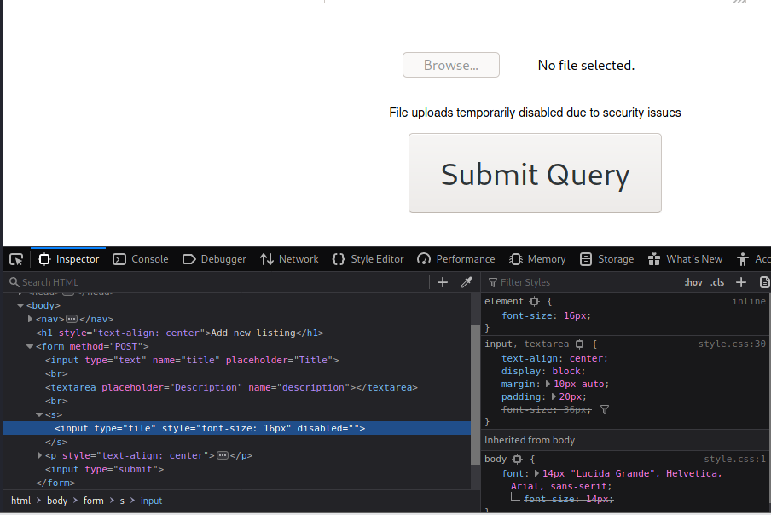Activate the element picker tool
Screen dimensions: 771x515
point(16,259)
